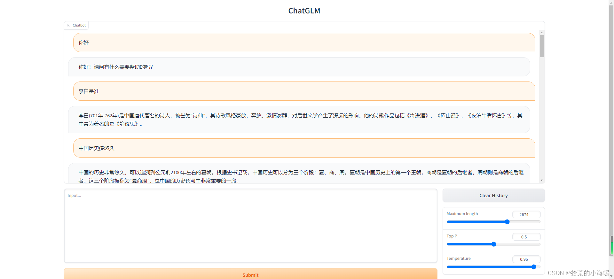Screen dimensions: 614x279
Task: Click the browser page scrollbar up arrow
Action: pos(611,2)
